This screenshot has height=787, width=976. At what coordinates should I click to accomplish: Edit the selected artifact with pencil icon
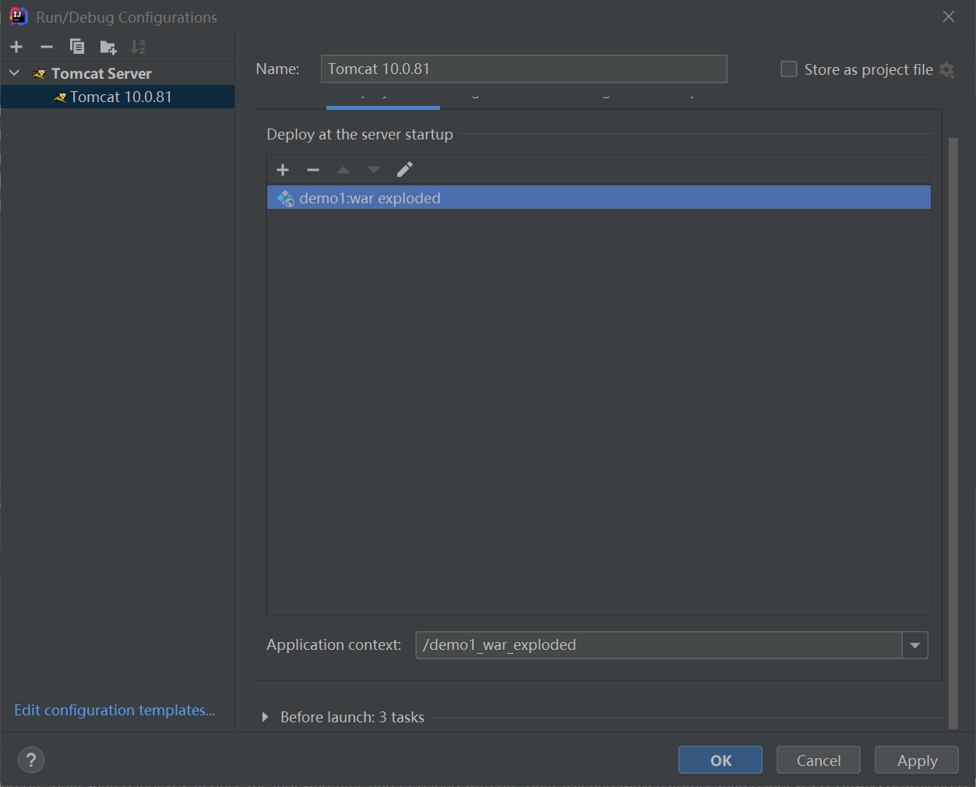(x=405, y=170)
